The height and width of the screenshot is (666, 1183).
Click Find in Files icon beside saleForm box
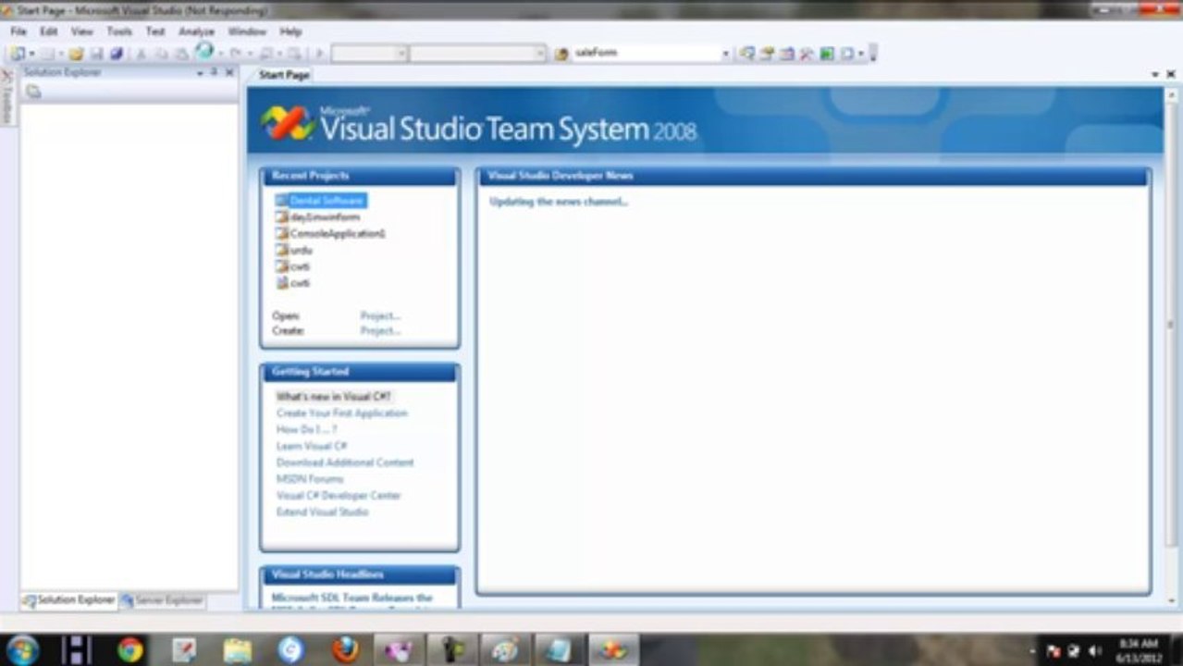pos(561,54)
